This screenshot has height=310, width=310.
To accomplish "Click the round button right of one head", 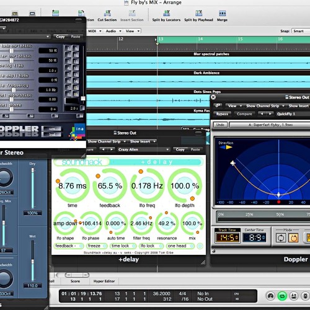I will (200, 246).
